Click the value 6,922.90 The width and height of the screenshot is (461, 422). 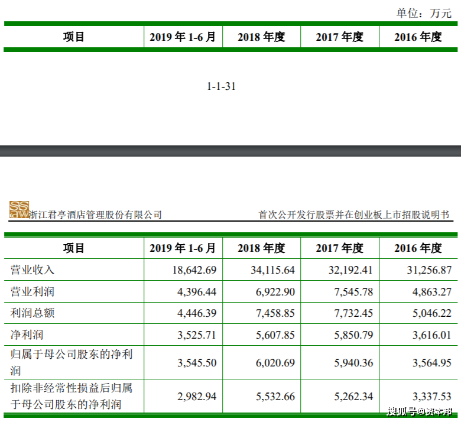tap(275, 292)
